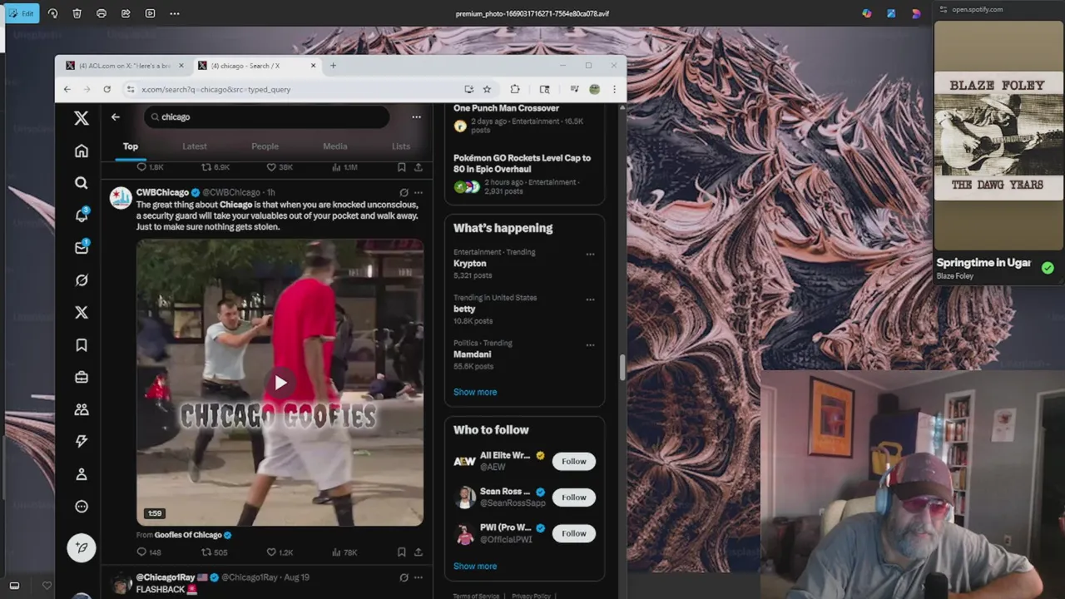Screen dimensions: 1065x599
Task: Open Profile in the X sidebar
Action: [82, 474]
